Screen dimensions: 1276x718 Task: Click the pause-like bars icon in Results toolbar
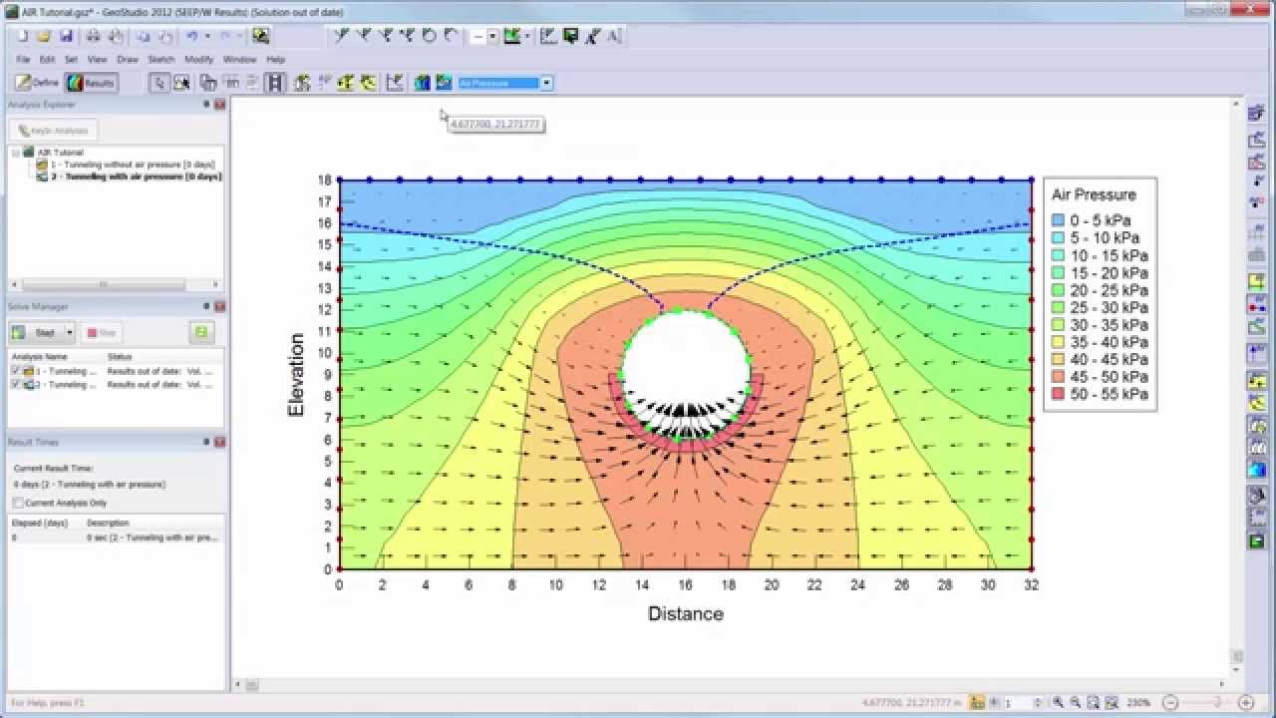click(275, 83)
